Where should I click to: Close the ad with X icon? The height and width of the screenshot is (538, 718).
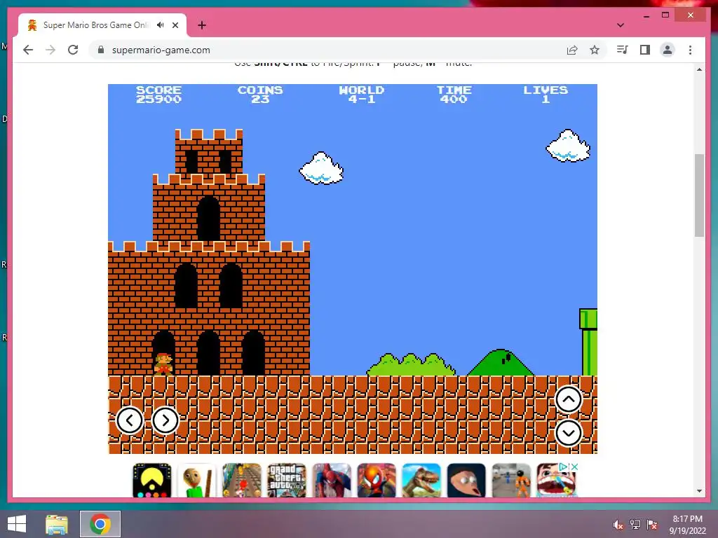click(574, 467)
